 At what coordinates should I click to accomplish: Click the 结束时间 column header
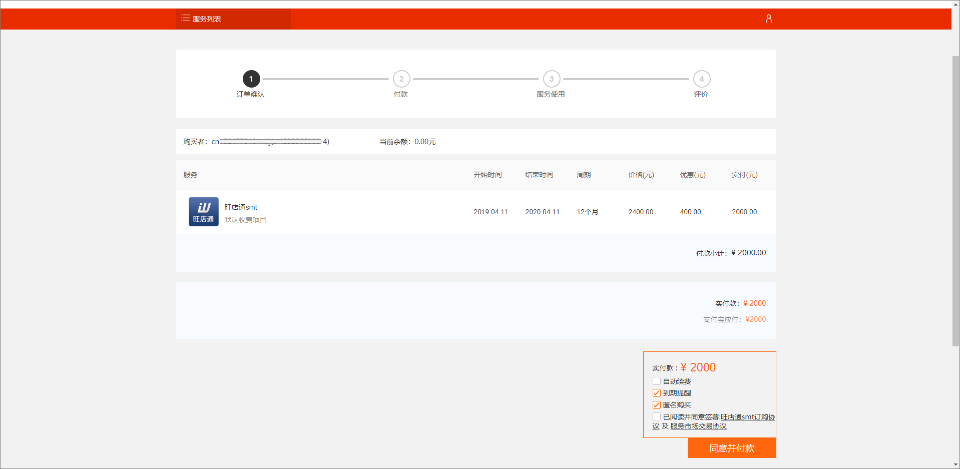tap(539, 175)
